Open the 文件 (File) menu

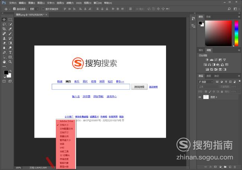13,3
